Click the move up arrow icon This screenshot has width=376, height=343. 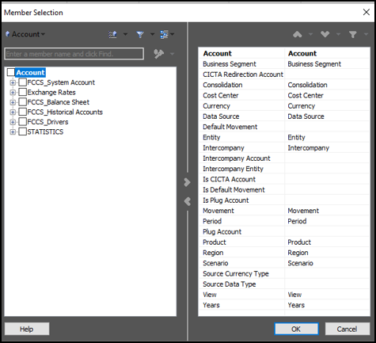coord(298,34)
